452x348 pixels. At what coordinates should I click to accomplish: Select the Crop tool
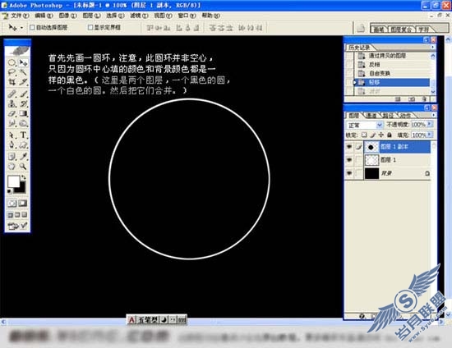pyautogui.click(x=12, y=82)
